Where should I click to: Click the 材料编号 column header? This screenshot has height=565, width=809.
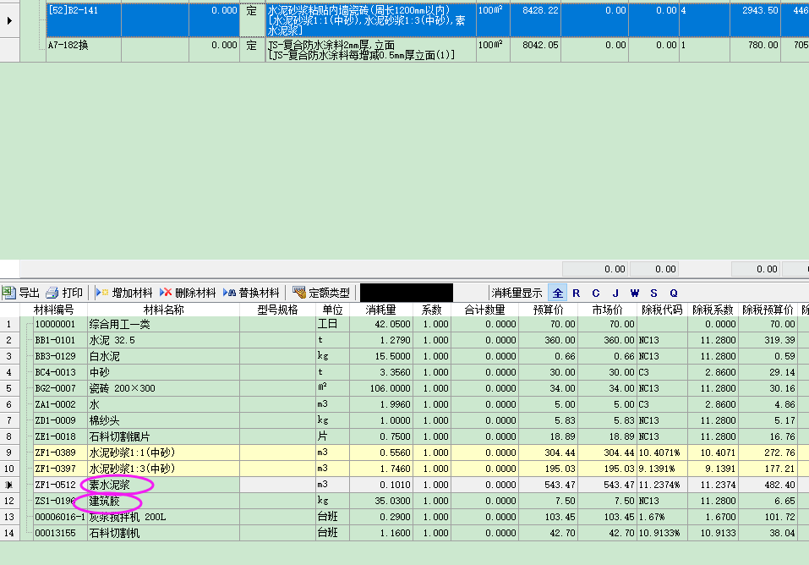click(53, 310)
